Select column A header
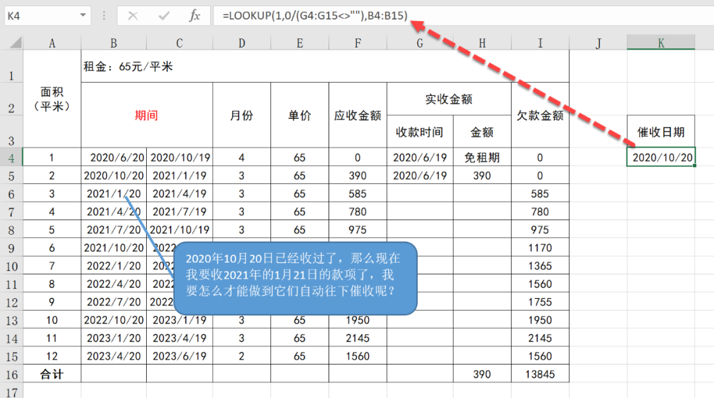714x398 pixels. (52, 43)
